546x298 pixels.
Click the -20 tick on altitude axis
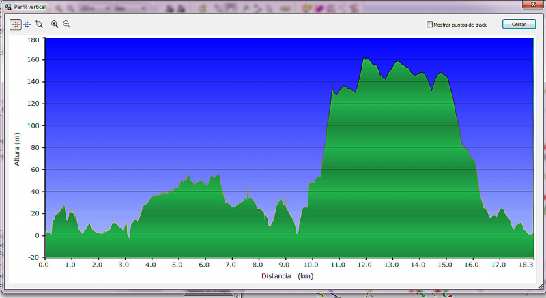33,257
